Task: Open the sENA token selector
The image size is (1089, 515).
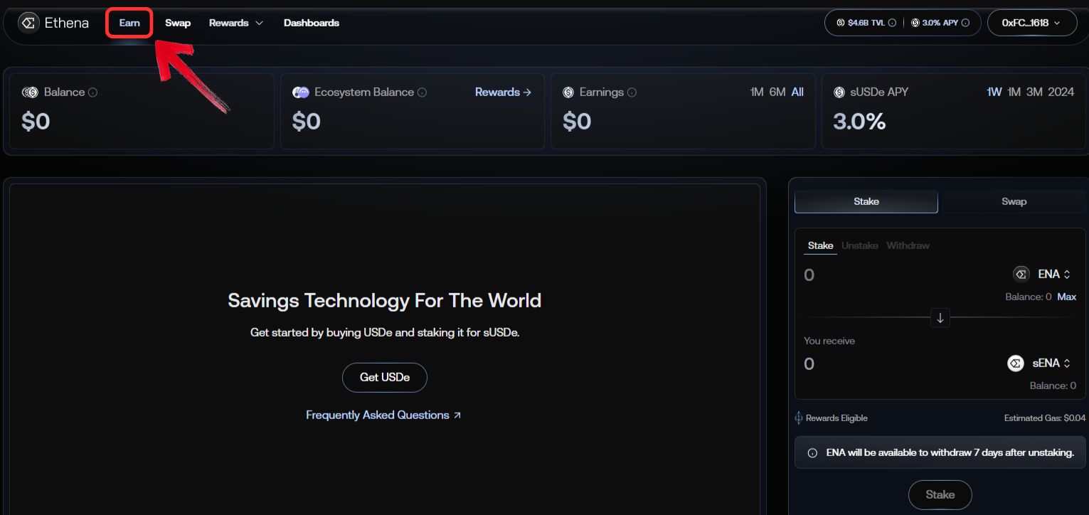Action: [x=1040, y=363]
